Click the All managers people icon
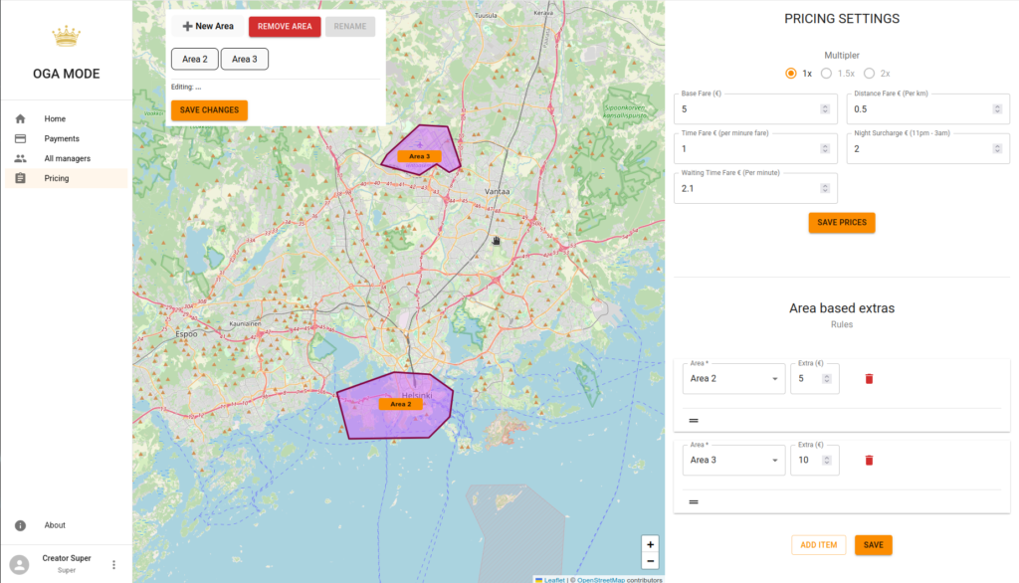1019x583 pixels. tap(20, 158)
